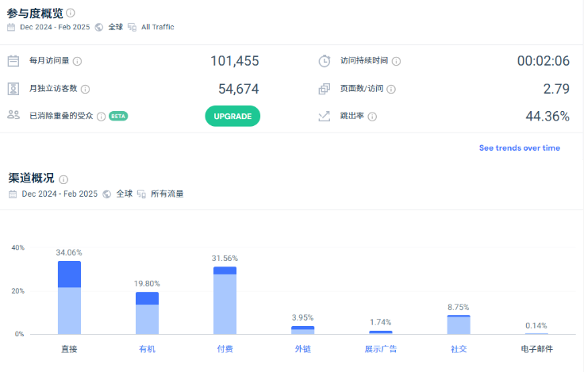Screen dimensions: 584x372
Task: Click info icon next to 已消除重叠的受众
Action: coord(101,116)
